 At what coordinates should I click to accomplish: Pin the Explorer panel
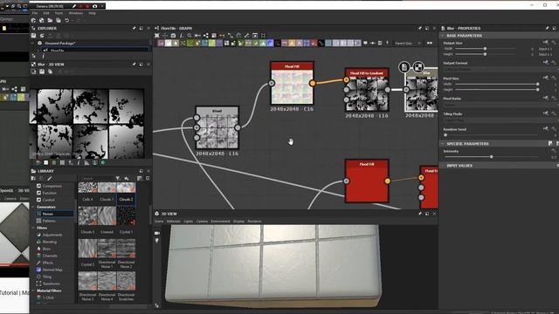134,28
